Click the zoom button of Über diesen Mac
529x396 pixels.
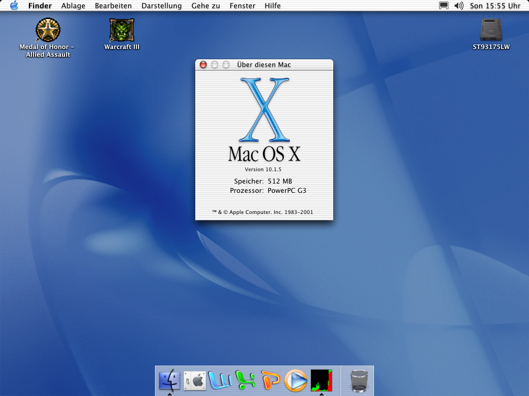coord(226,64)
